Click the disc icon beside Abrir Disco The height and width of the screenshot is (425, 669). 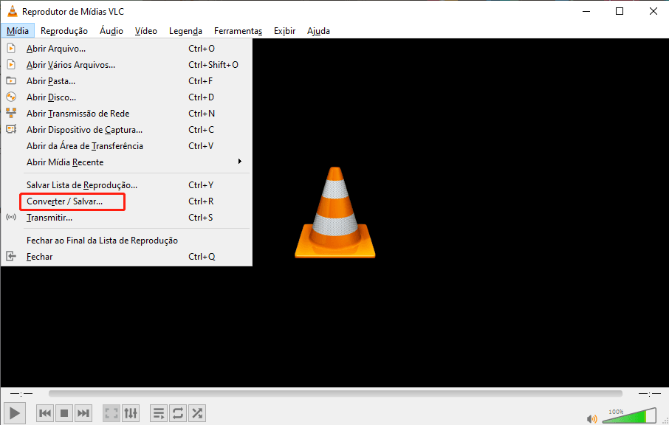[10, 97]
